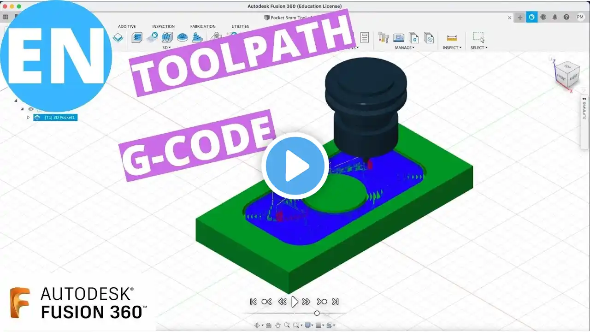The width and height of the screenshot is (590, 332).
Task: Play the toolpath simulation
Action: [x=295, y=302]
